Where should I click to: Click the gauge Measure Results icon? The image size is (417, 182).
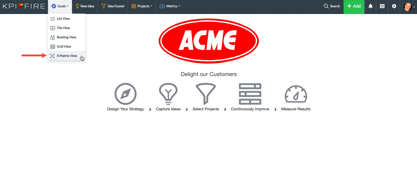[x=296, y=94]
